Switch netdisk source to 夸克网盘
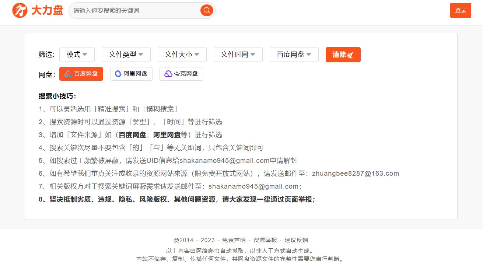Screen dimensions: 483x280 181,74
